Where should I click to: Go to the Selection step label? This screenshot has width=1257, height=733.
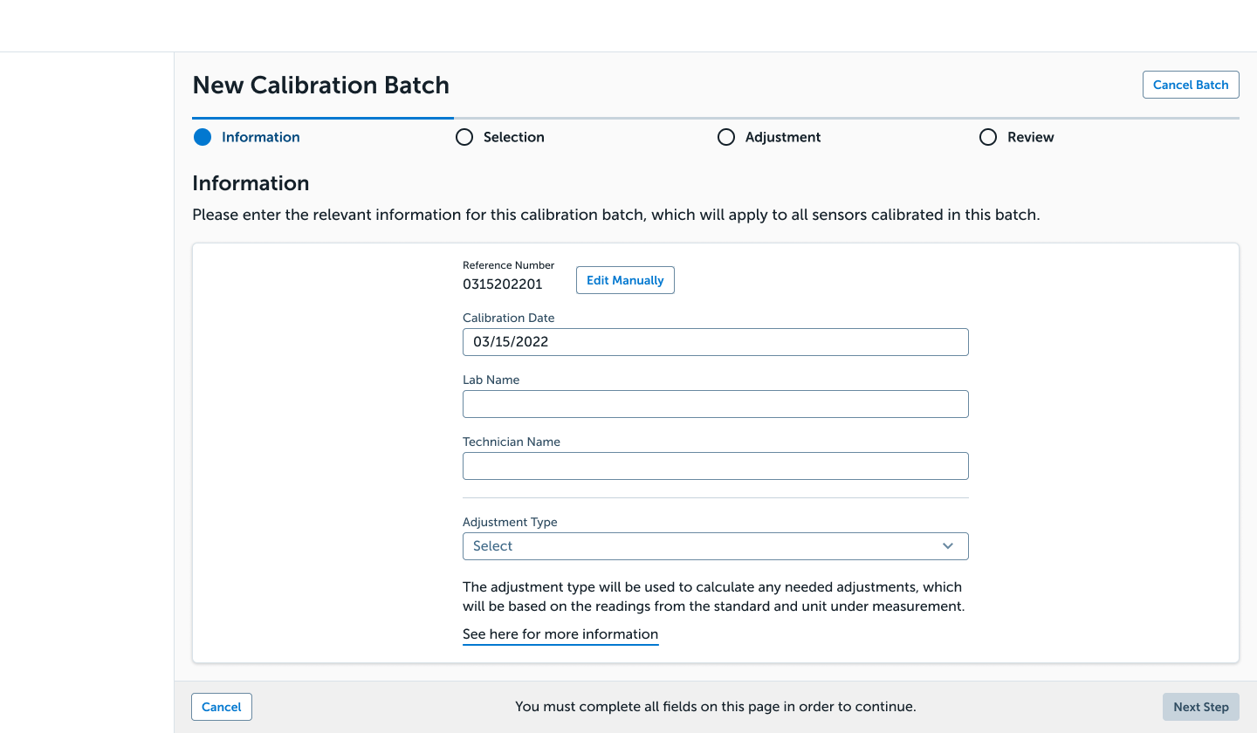pos(514,137)
